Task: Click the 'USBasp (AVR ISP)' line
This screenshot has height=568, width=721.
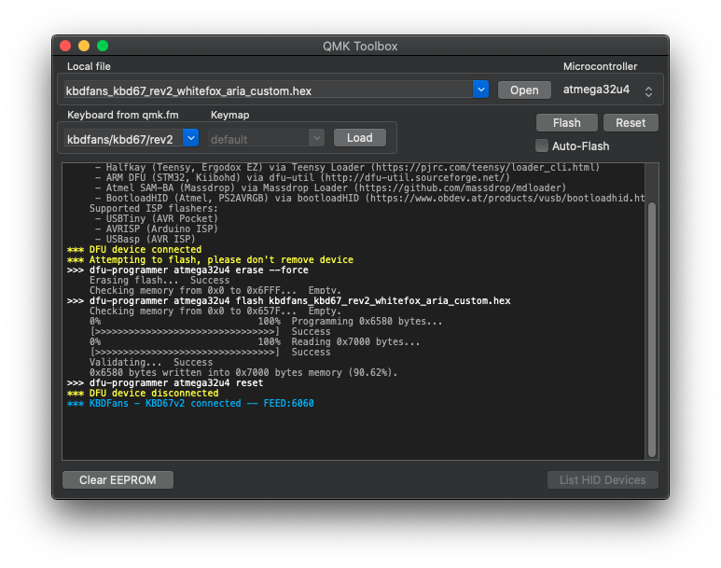Action: pyautogui.click(x=146, y=239)
